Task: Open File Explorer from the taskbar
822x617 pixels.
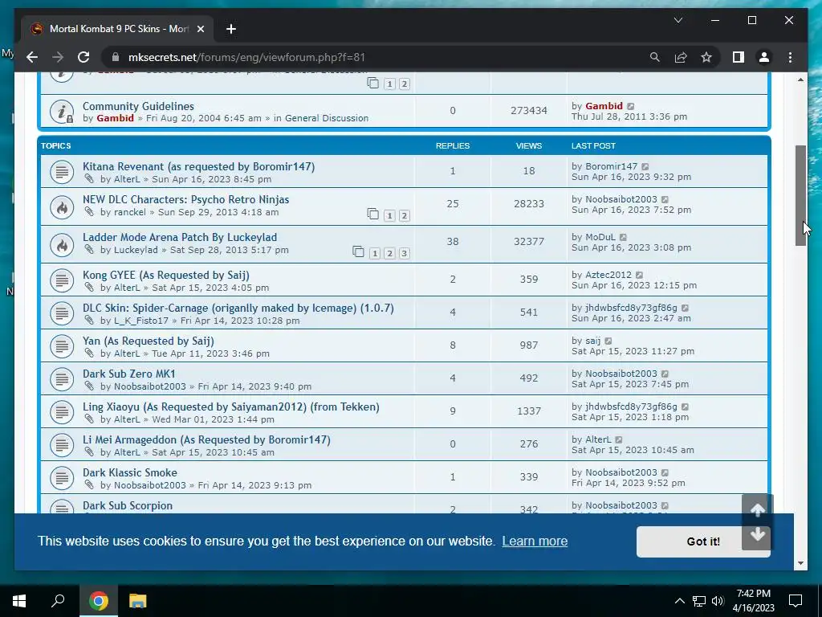Action: click(137, 601)
